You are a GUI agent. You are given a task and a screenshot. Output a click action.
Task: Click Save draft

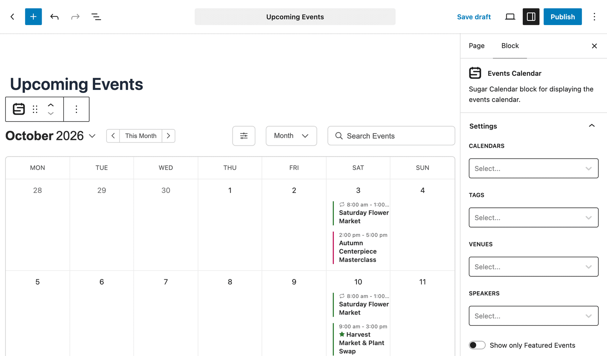(474, 17)
